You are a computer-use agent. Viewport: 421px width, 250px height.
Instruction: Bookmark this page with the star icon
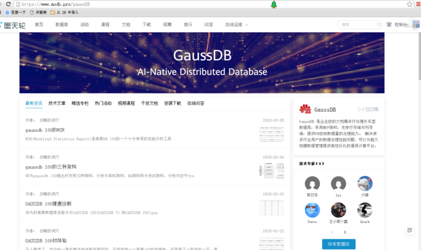(409, 4)
